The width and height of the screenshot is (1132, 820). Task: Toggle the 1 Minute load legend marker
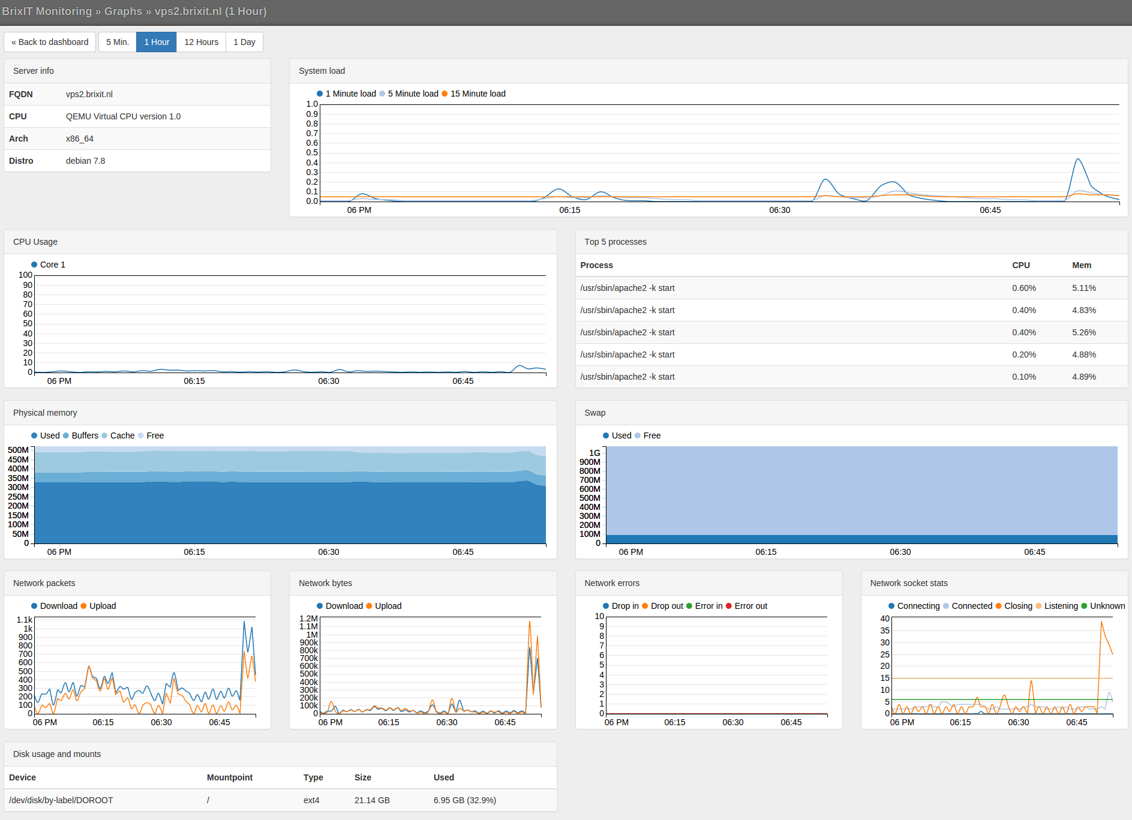320,94
